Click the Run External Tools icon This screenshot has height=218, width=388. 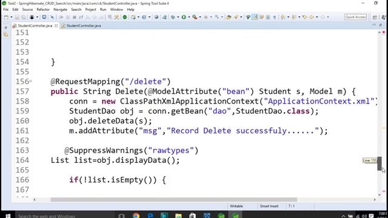pyautogui.click(x=195, y=17)
